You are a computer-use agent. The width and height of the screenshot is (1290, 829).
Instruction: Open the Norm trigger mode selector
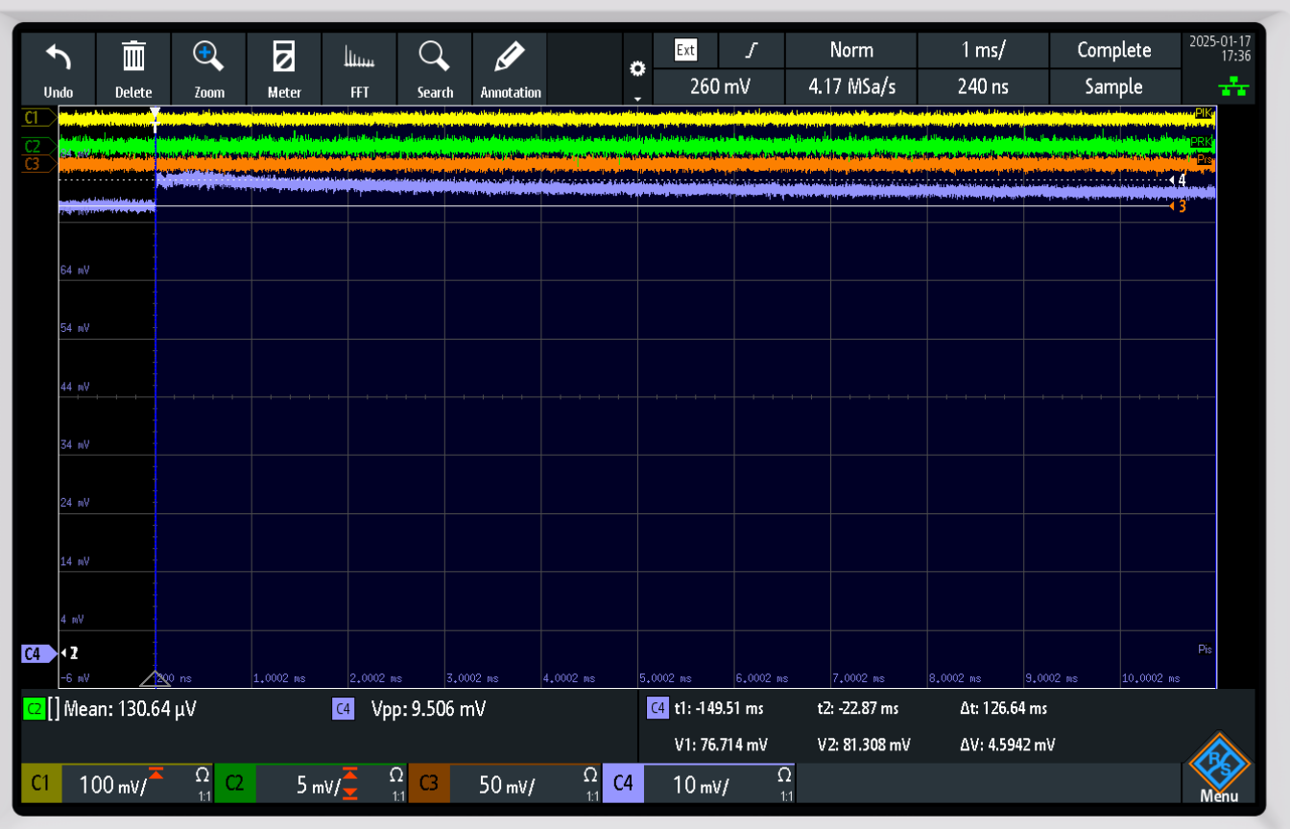point(850,50)
